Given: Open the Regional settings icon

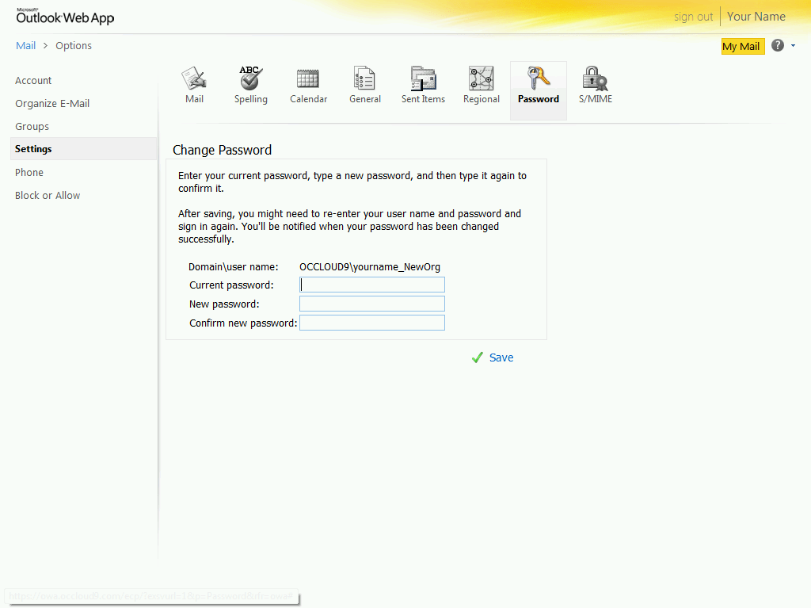Looking at the screenshot, I should click(481, 78).
